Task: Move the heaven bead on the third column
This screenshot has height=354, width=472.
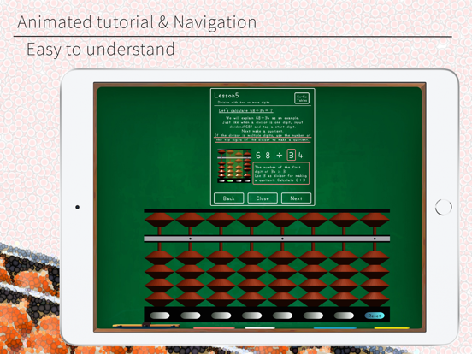Action: click(x=221, y=220)
